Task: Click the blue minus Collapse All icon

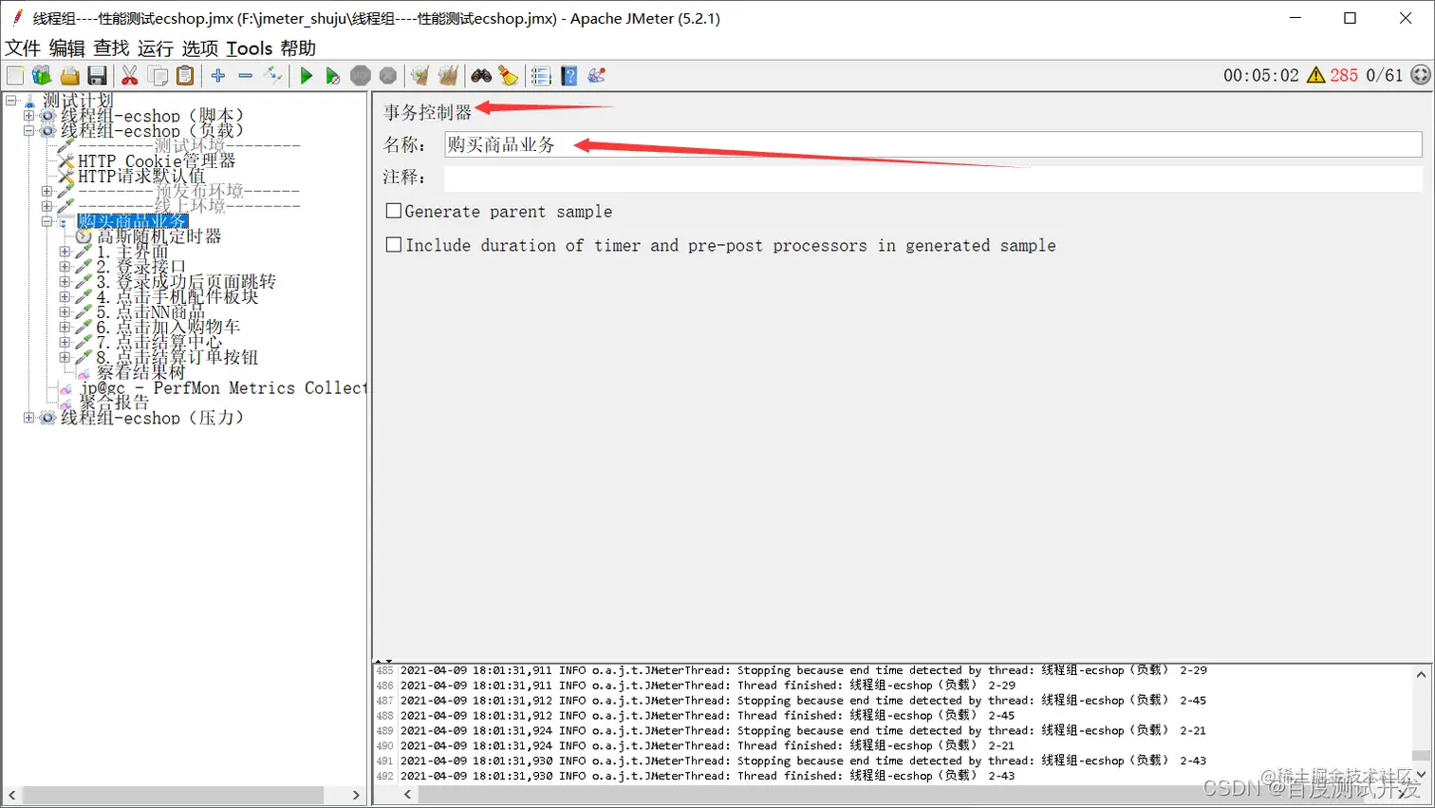Action: tap(246, 76)
